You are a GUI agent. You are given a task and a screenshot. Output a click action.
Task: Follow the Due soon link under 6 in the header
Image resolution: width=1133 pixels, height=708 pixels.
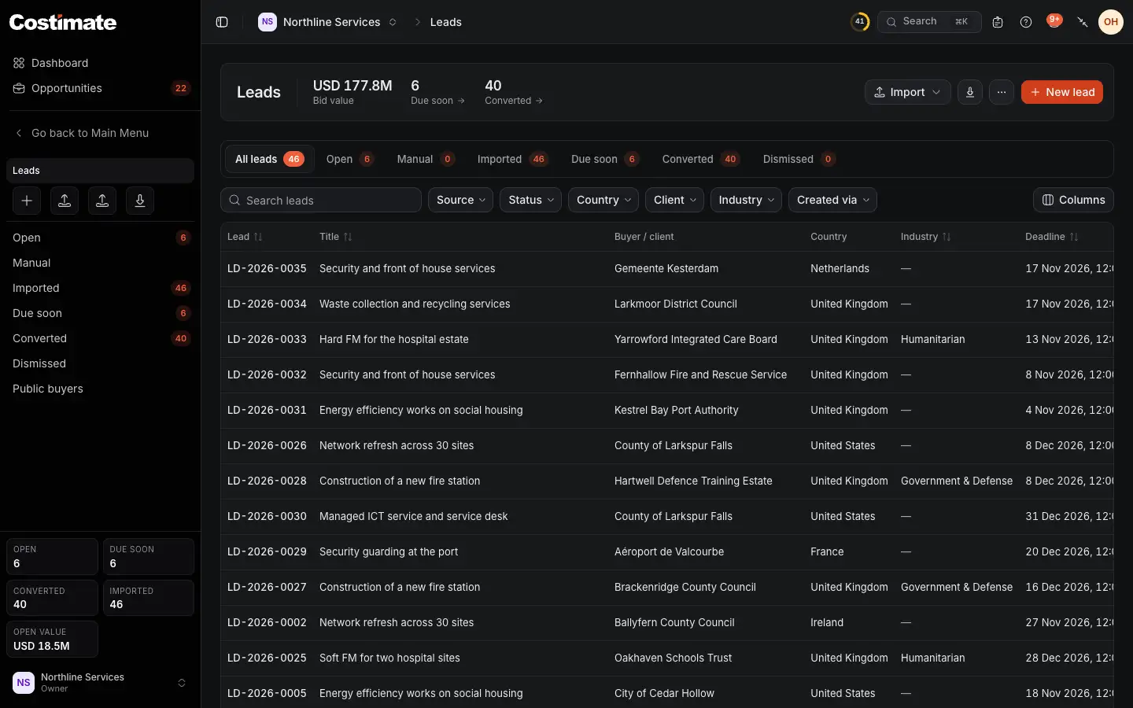pyautogui.click(x=438, y=101)
